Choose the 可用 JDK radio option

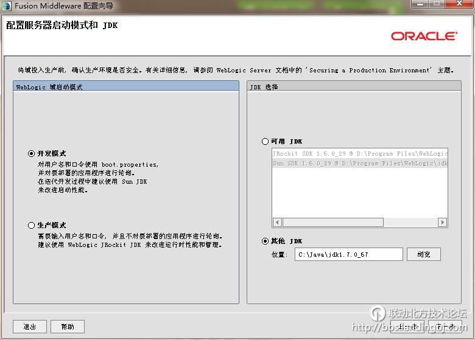265,141
